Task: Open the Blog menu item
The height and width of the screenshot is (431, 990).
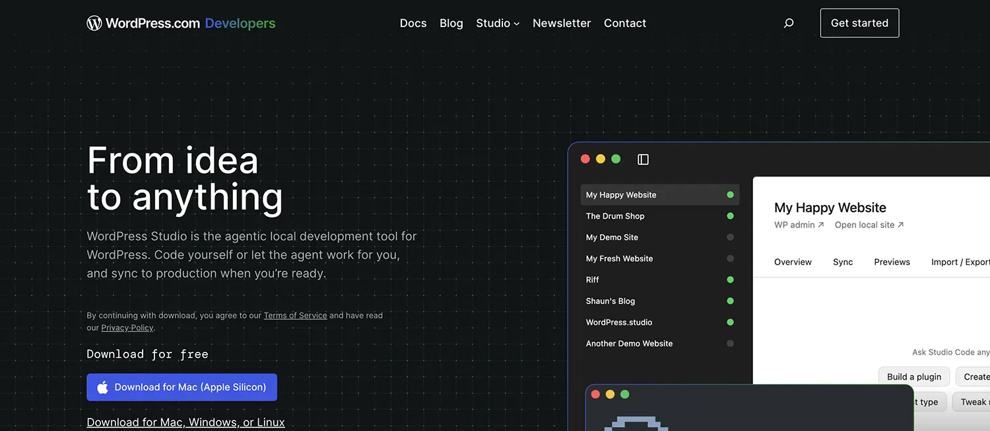Action: pyautogui.click(x=451, y=23)
